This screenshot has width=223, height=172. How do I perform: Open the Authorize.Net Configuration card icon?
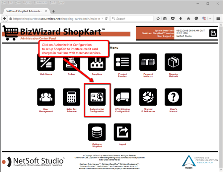tap(97, 97)
